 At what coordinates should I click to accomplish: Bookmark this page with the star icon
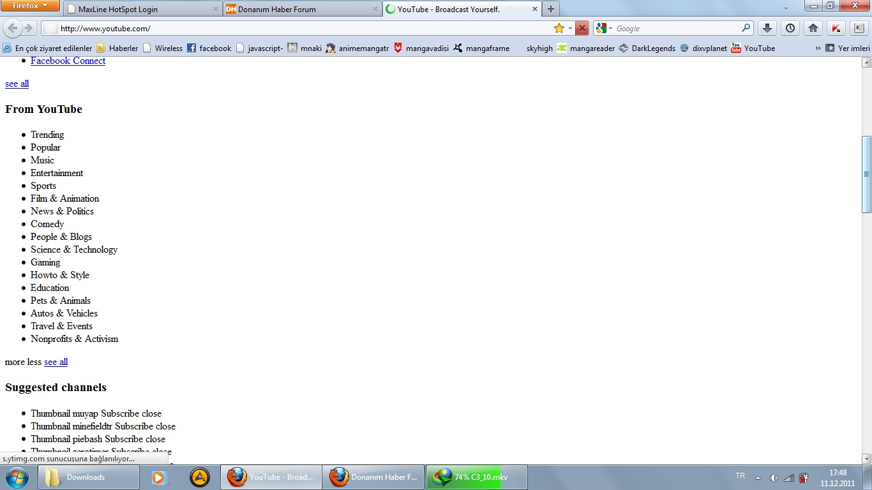click(559, 28)
